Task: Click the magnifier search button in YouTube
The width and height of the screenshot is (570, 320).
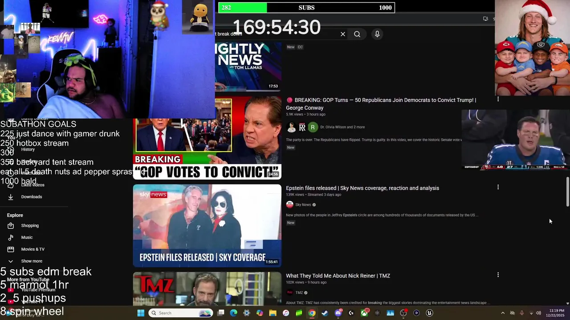Action: tap(357, 34)
